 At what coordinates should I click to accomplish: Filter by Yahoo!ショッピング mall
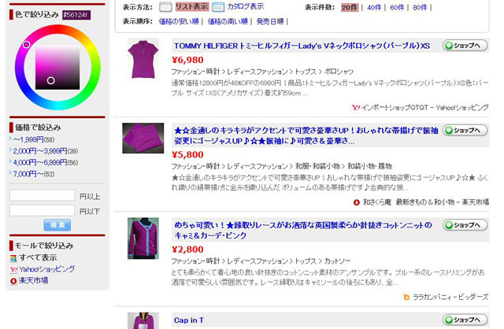[x=47, y=269]
